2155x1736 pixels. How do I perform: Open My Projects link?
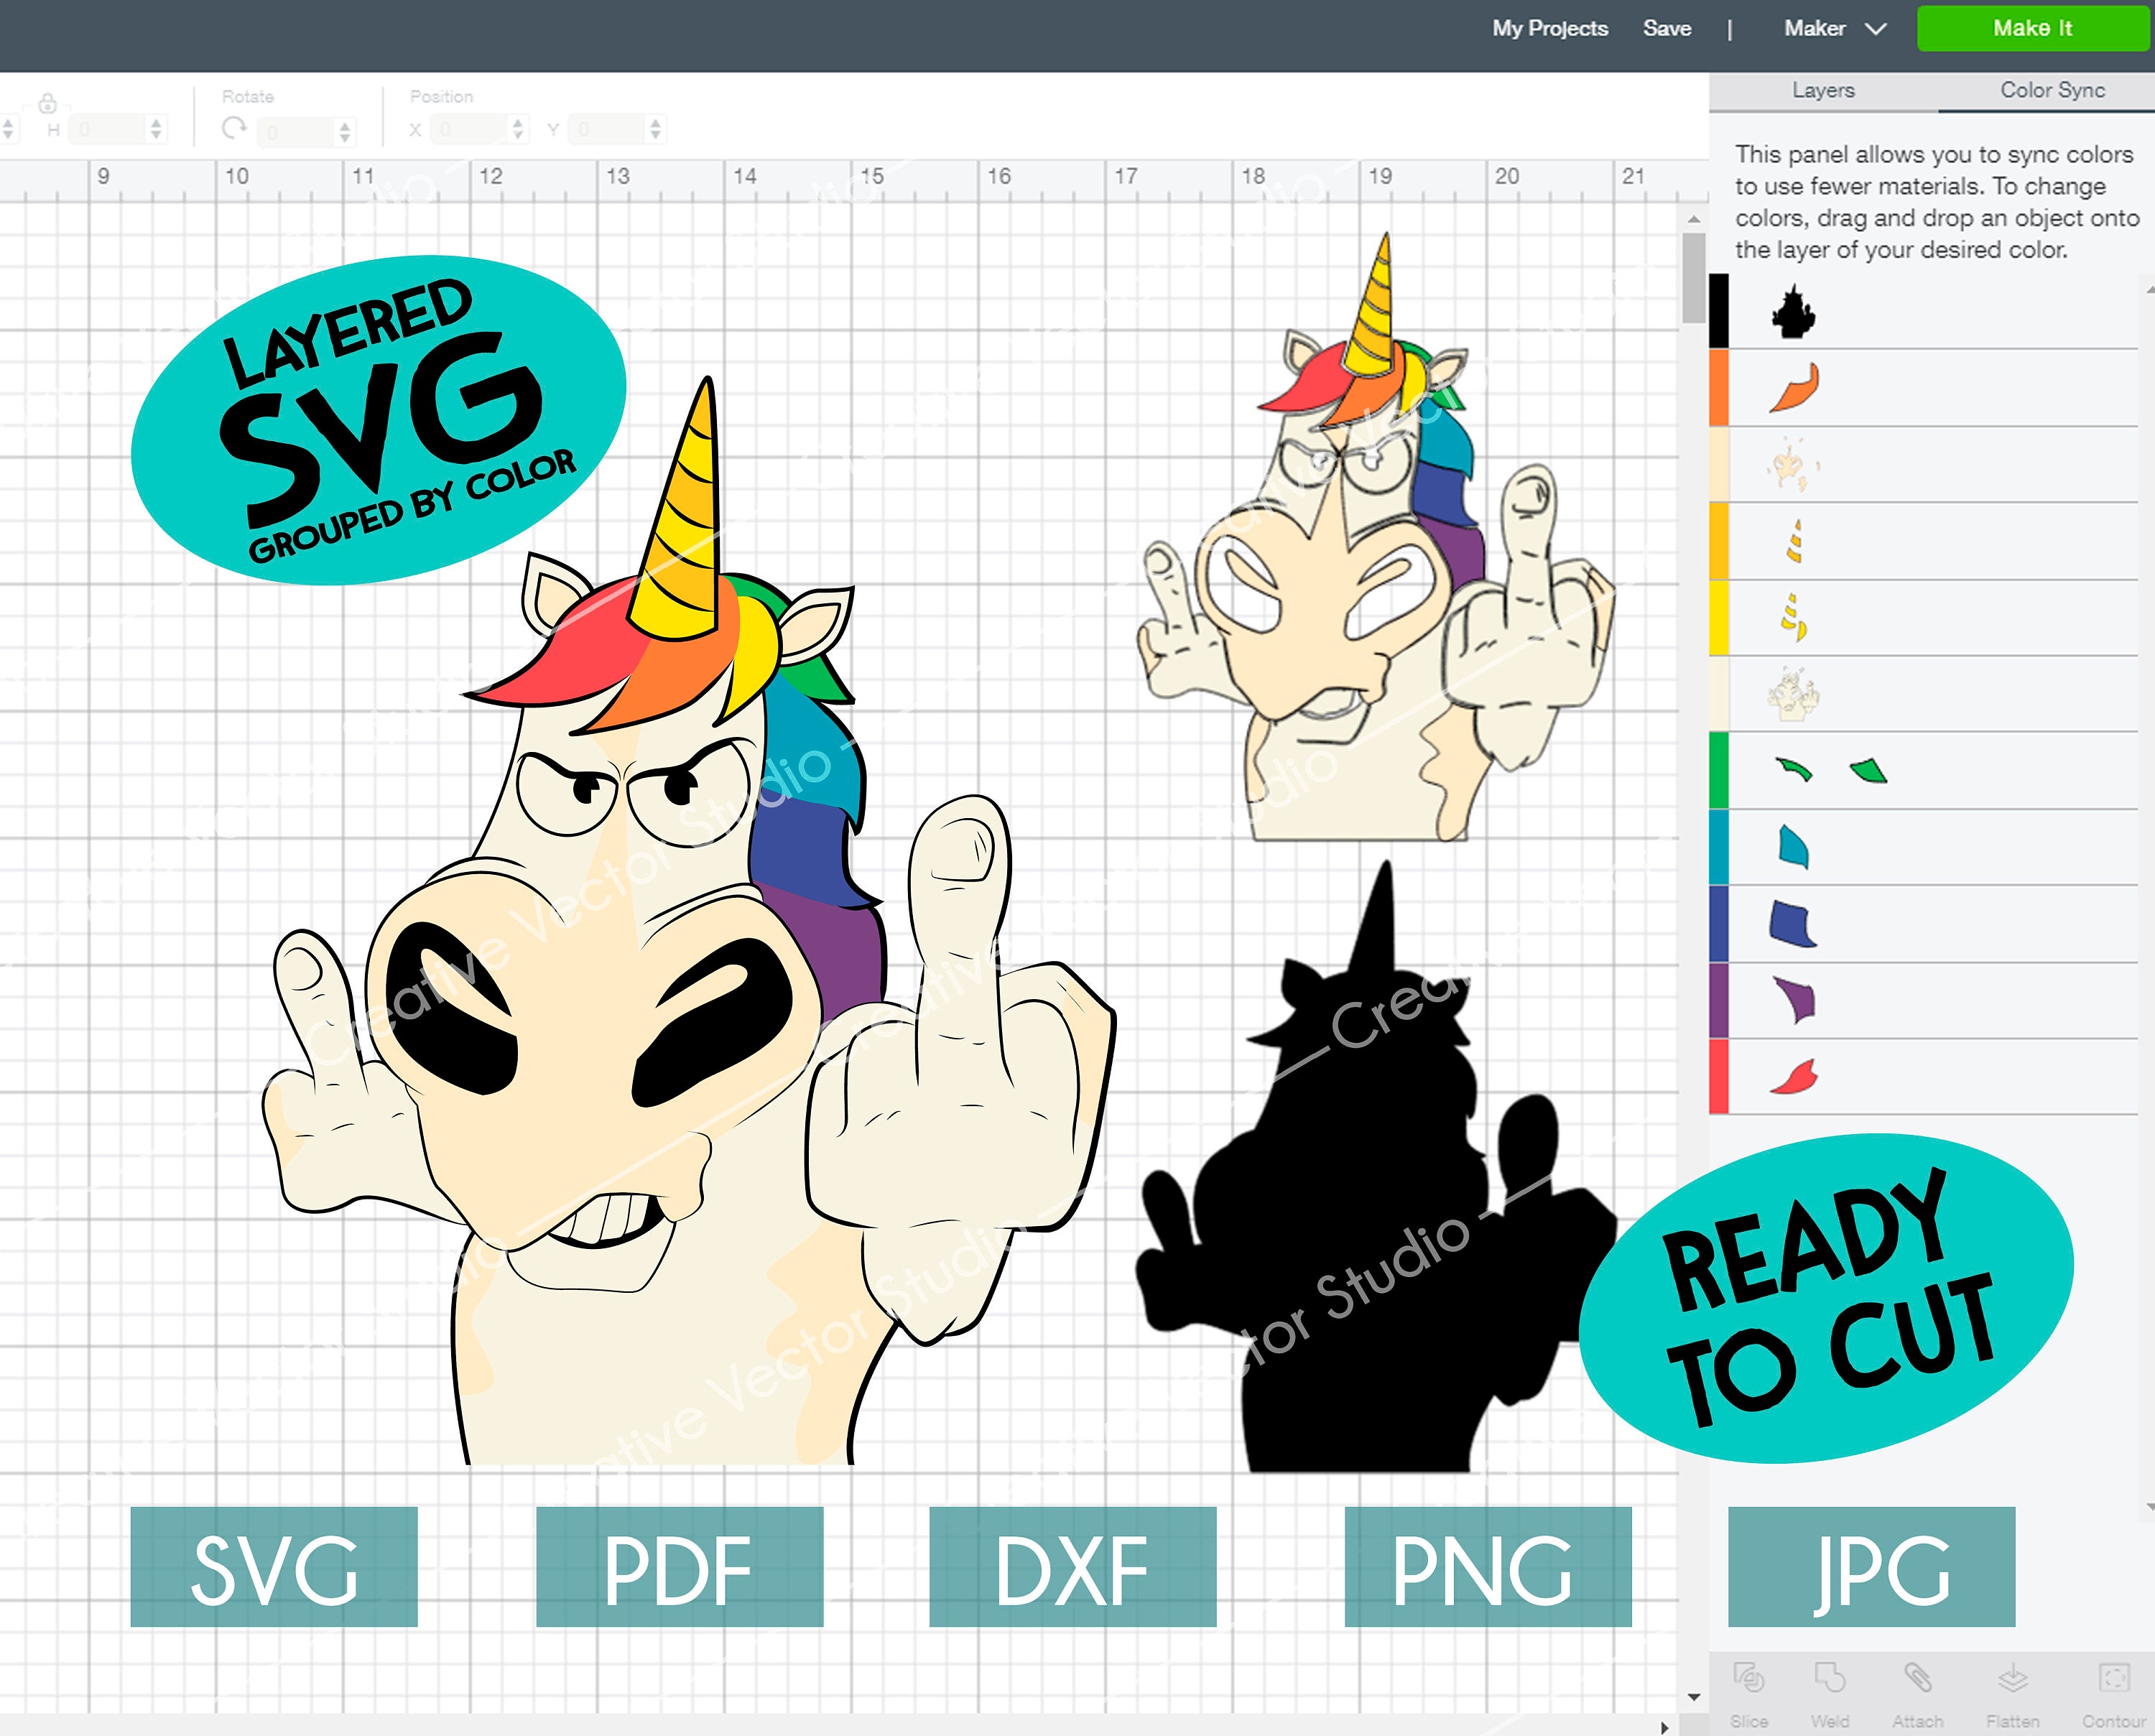click(x=1550, y=28)
